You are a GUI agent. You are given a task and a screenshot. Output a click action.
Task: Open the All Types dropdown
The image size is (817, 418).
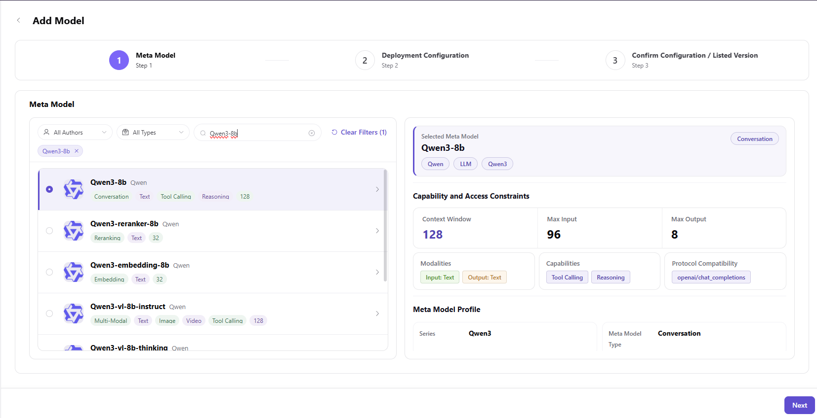(x=153, y=132)
